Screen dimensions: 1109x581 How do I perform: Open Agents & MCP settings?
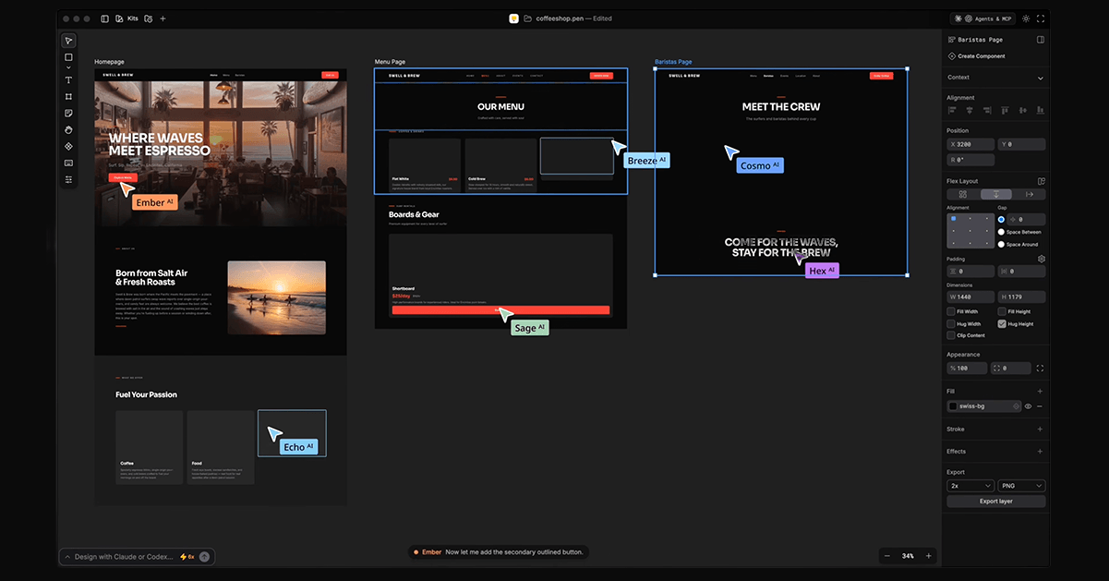point(982,18)
